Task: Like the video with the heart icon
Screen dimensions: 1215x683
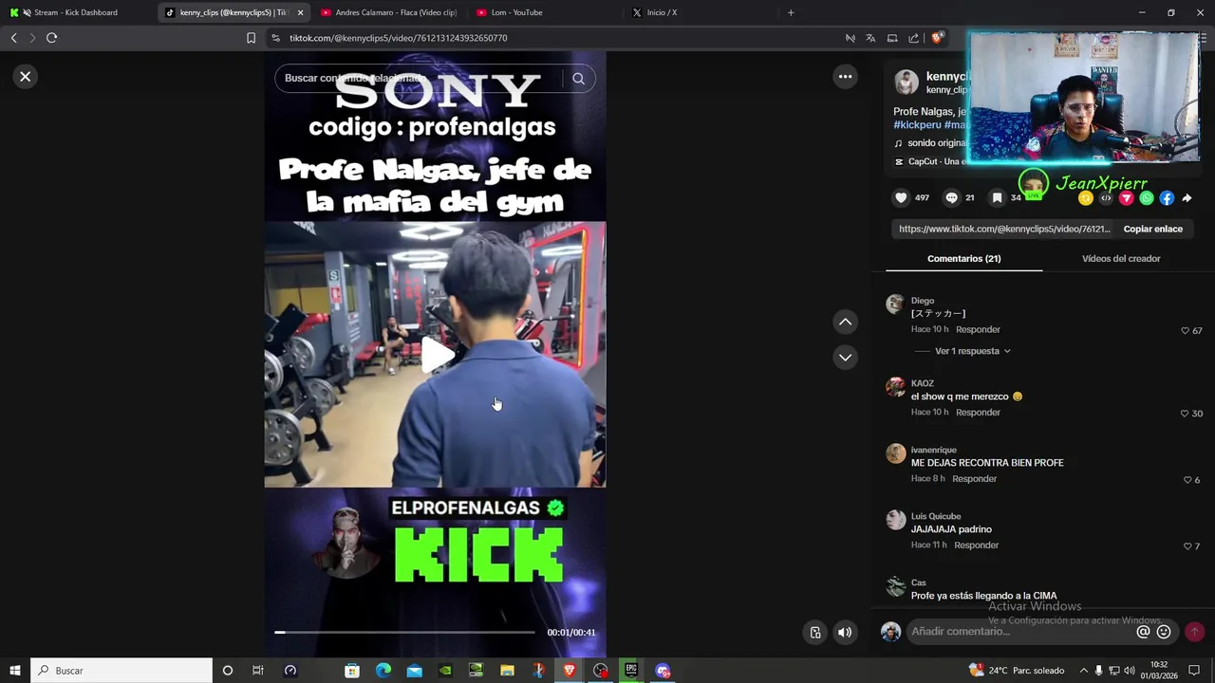Action: [901, 197]
